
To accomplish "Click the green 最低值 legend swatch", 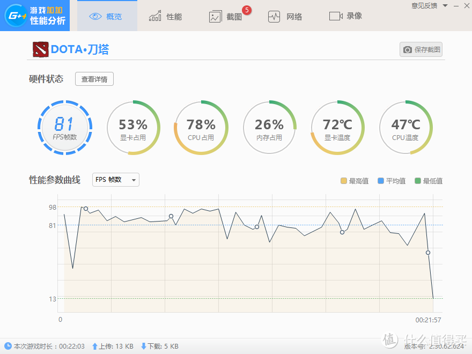I will (x=418, y=181).
